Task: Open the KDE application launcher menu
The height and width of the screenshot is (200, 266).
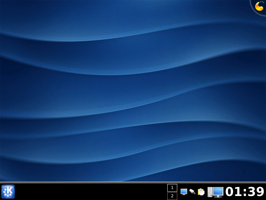Action: point(8,192)
